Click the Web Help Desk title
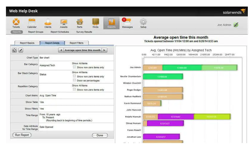 [x=24, y=11]
